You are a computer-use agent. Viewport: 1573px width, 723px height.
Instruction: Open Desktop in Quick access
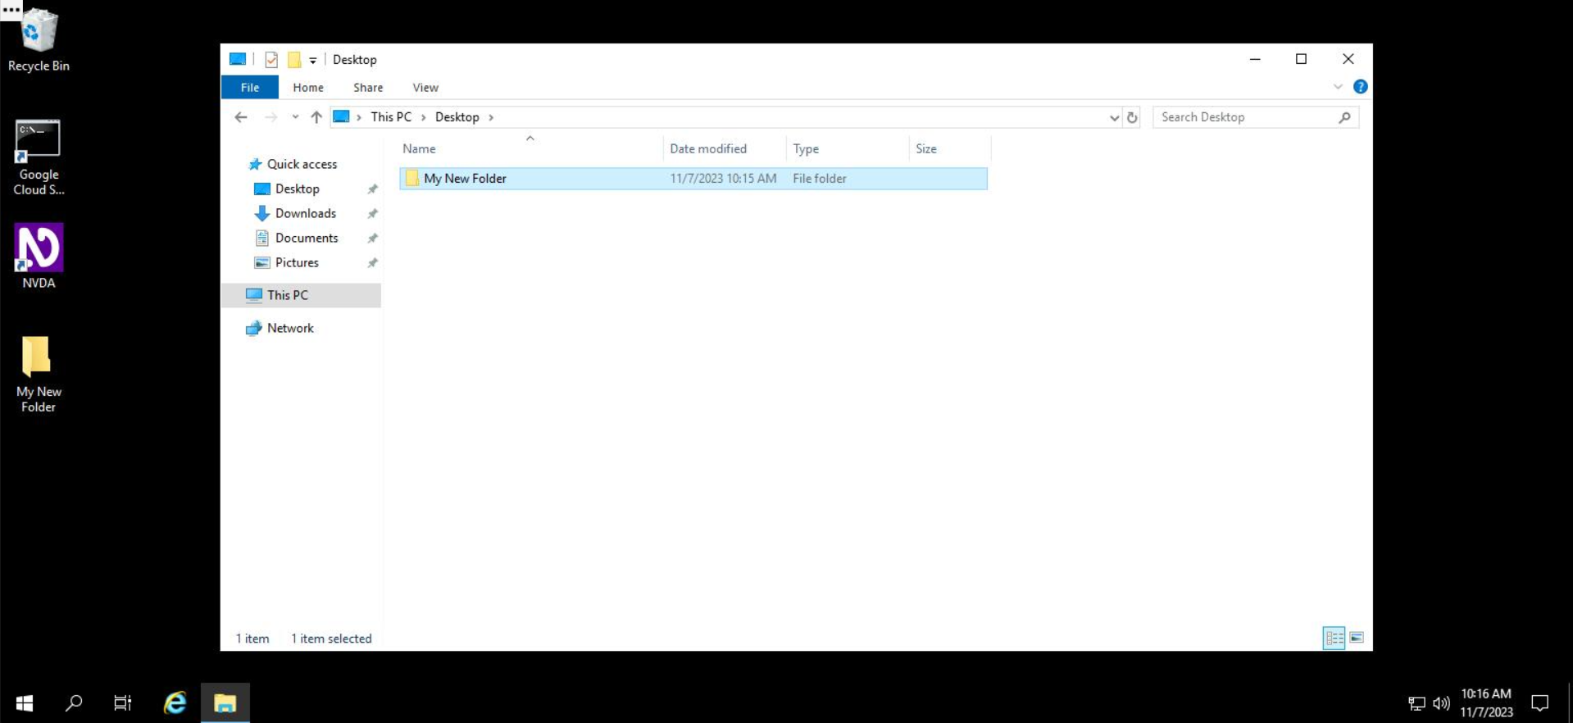point(297,189)
